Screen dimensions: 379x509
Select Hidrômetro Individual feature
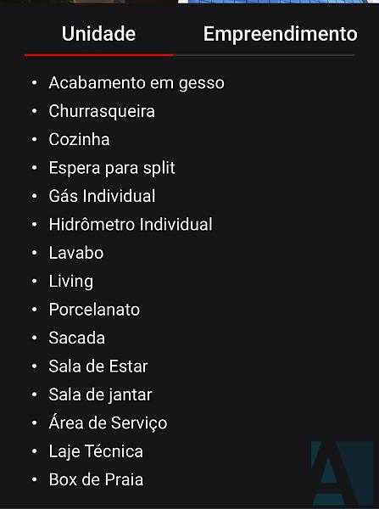click(x=131, y=224)
